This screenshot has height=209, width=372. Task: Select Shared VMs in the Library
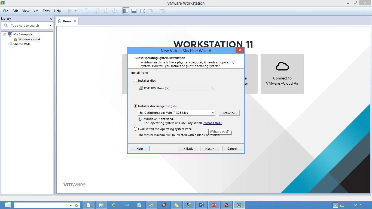22,44
